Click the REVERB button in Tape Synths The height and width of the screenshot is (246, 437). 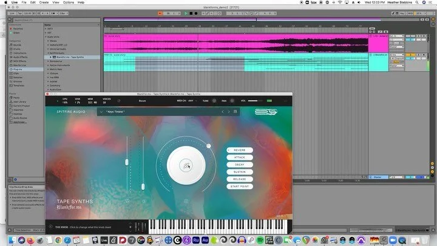(x=240, y=150)
